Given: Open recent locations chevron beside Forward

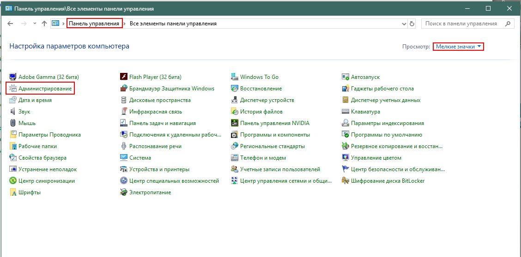Looking at the screenshot, I should tap(35, 24).
